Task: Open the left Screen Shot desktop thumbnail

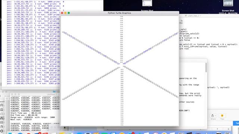Action: pyautogui.click(x=147, y=3)
